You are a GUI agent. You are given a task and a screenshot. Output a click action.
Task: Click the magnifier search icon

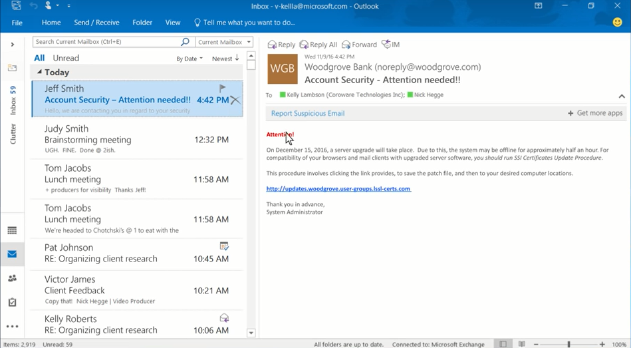point(185,41)
